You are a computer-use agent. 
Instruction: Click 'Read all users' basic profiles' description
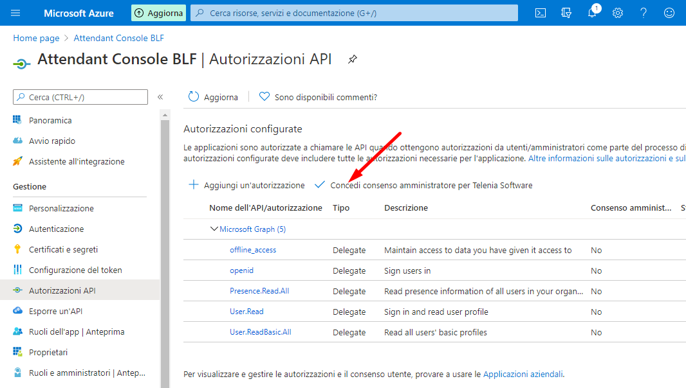[x=435, y=332]
